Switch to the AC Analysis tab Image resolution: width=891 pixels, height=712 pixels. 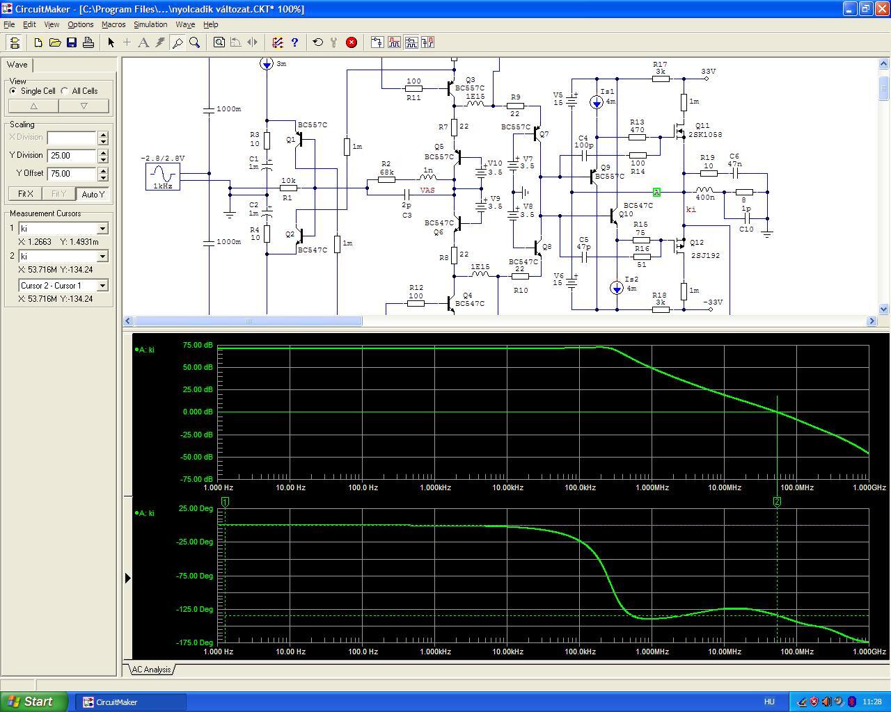(x=151, y=670)
